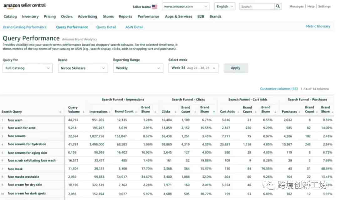Sort Purchases funnel Brand Share arrow icon
The width and height of the screenshot is (338, 200).
pyautogui.click(x=332, y=112)
